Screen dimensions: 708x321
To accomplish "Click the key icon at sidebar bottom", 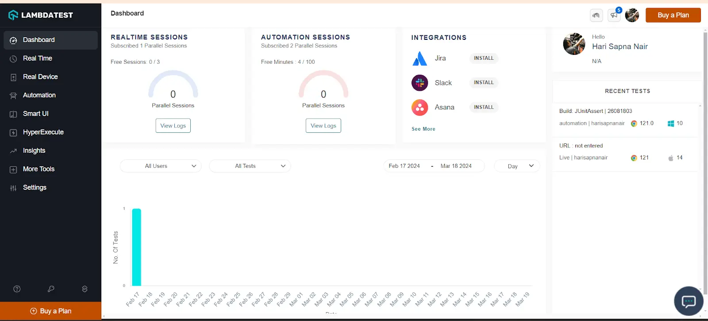I will coord(51,289).
